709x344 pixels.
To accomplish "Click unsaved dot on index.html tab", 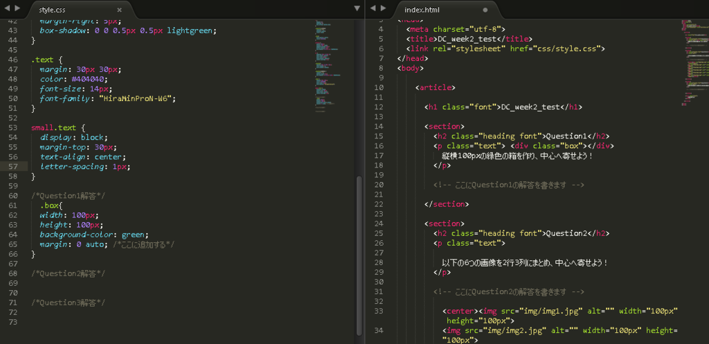I will 485,10.
